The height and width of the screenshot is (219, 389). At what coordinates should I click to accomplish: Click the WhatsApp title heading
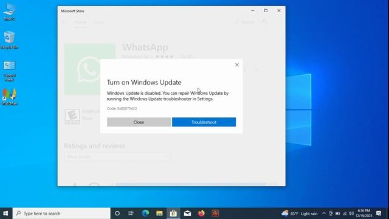tap(145, 47)
